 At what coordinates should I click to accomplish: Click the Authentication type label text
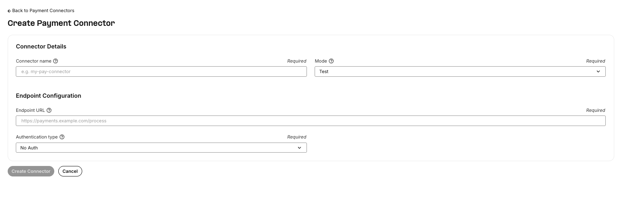(x=37, y=137)
